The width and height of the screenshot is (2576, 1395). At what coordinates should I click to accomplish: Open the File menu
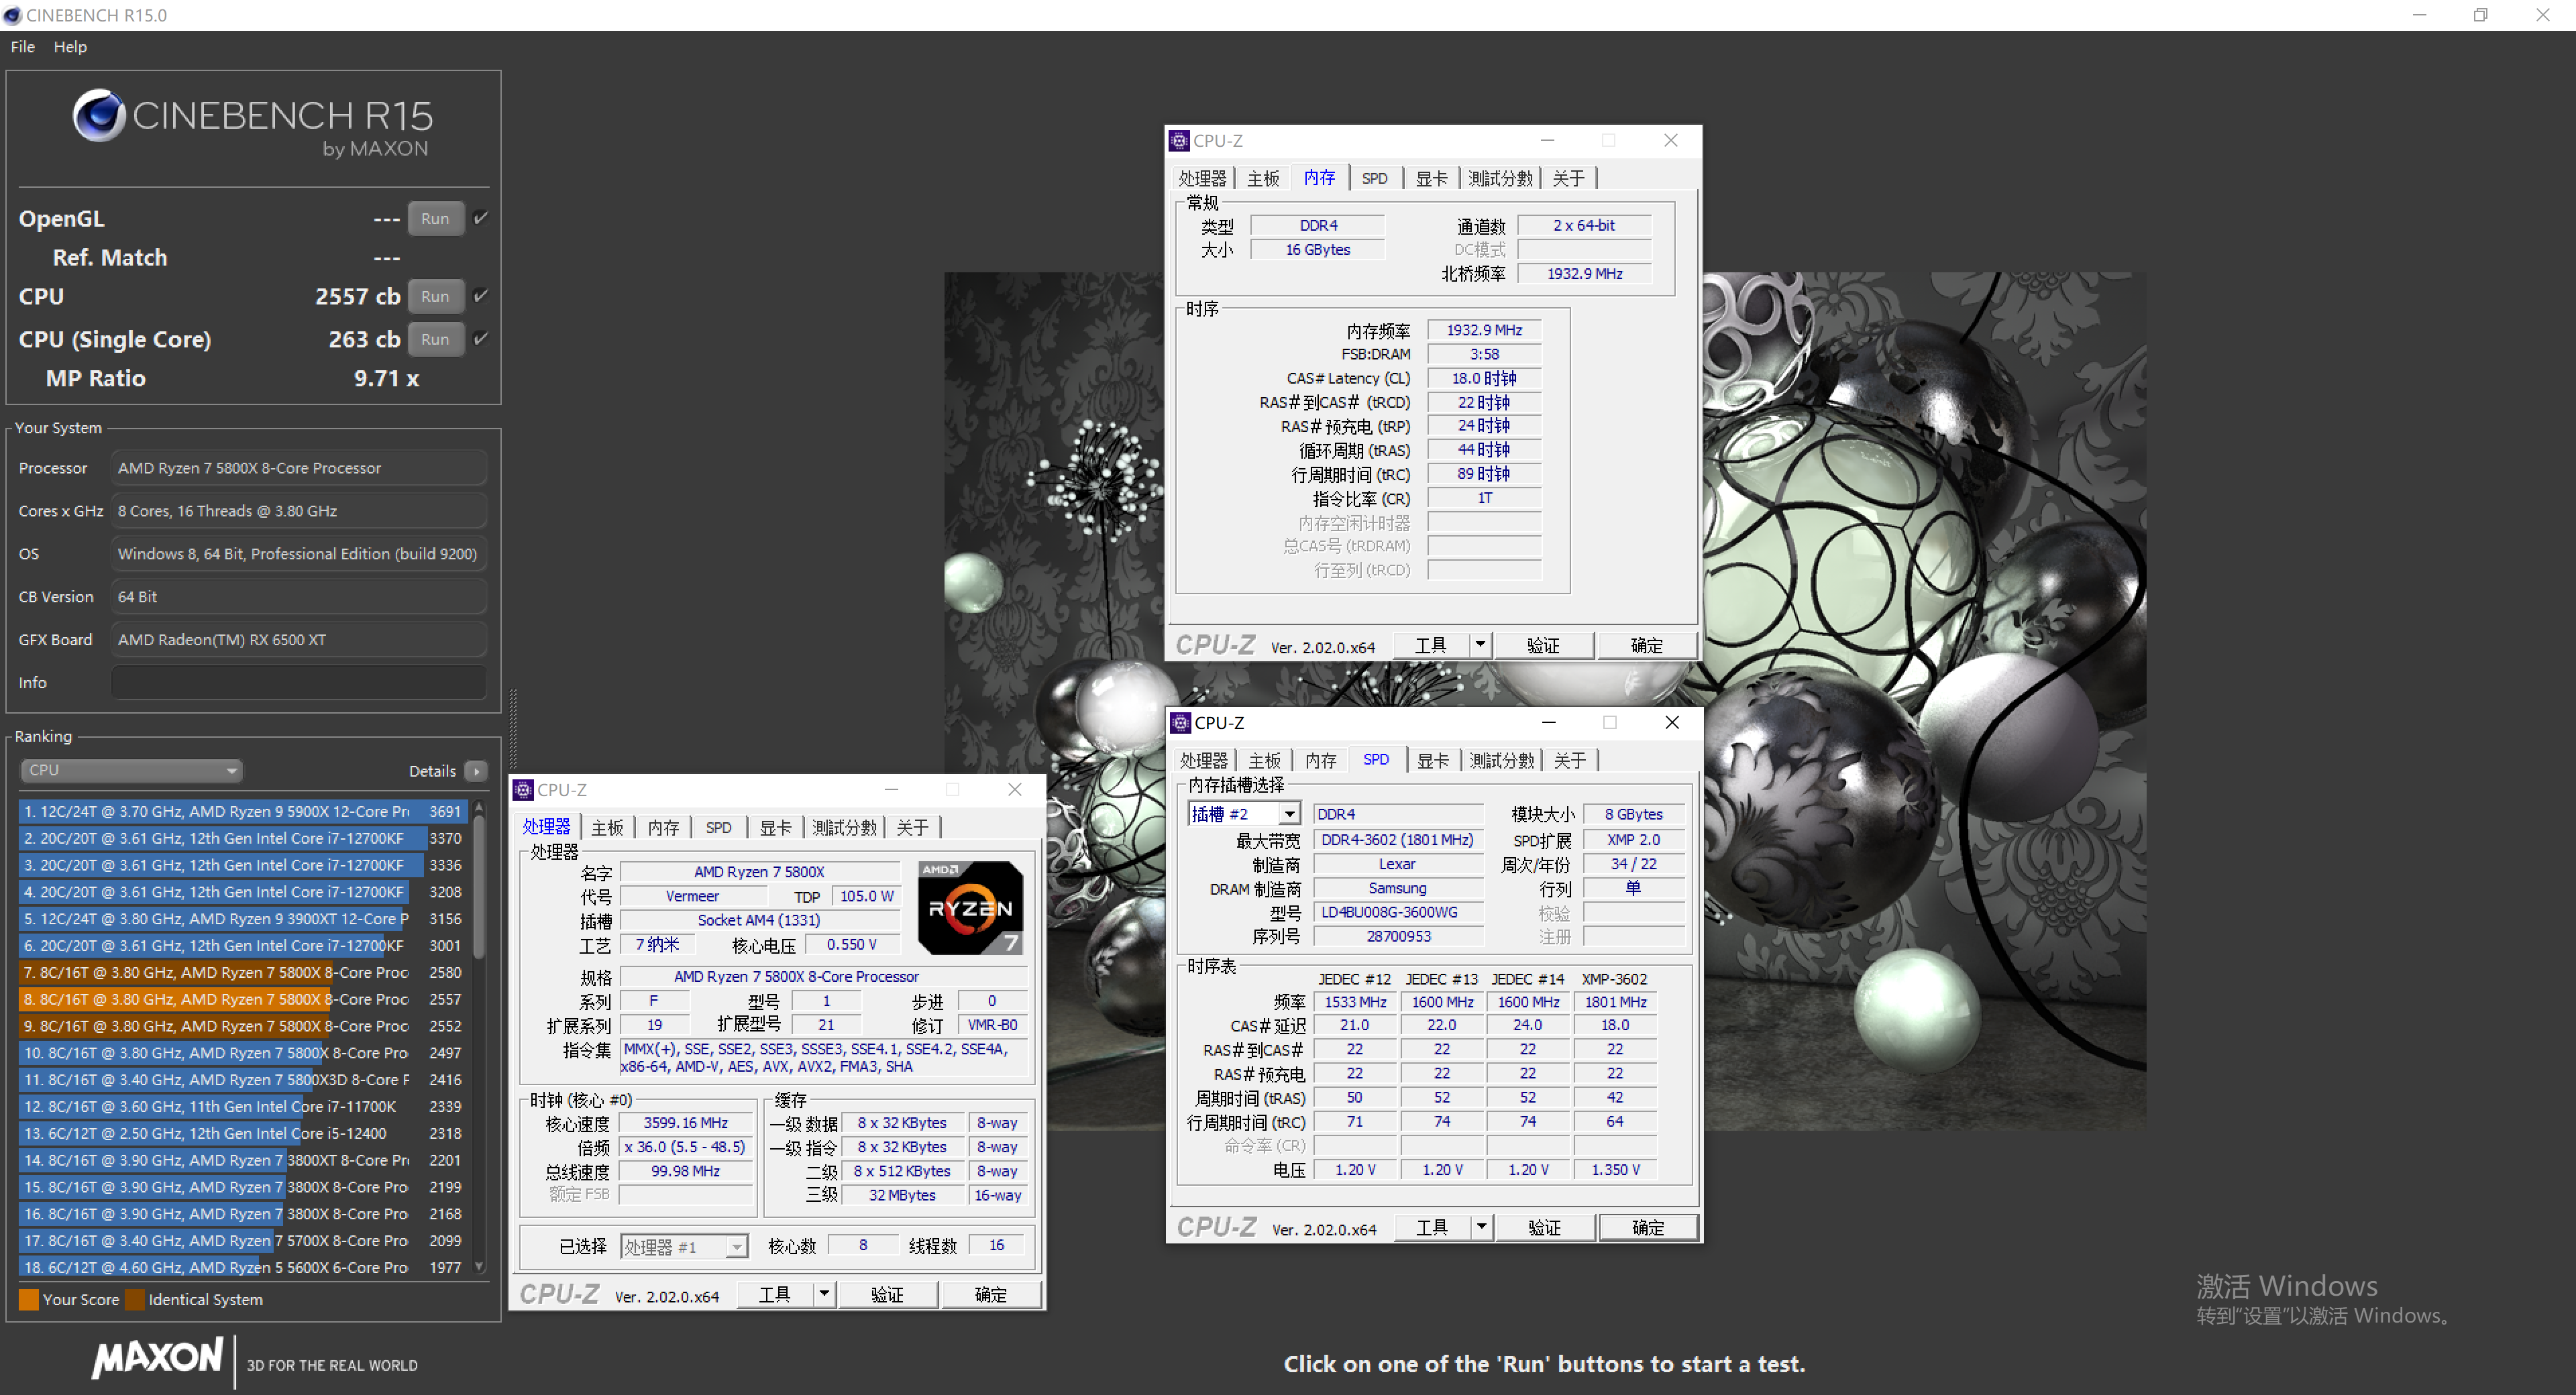pos(22,46)
